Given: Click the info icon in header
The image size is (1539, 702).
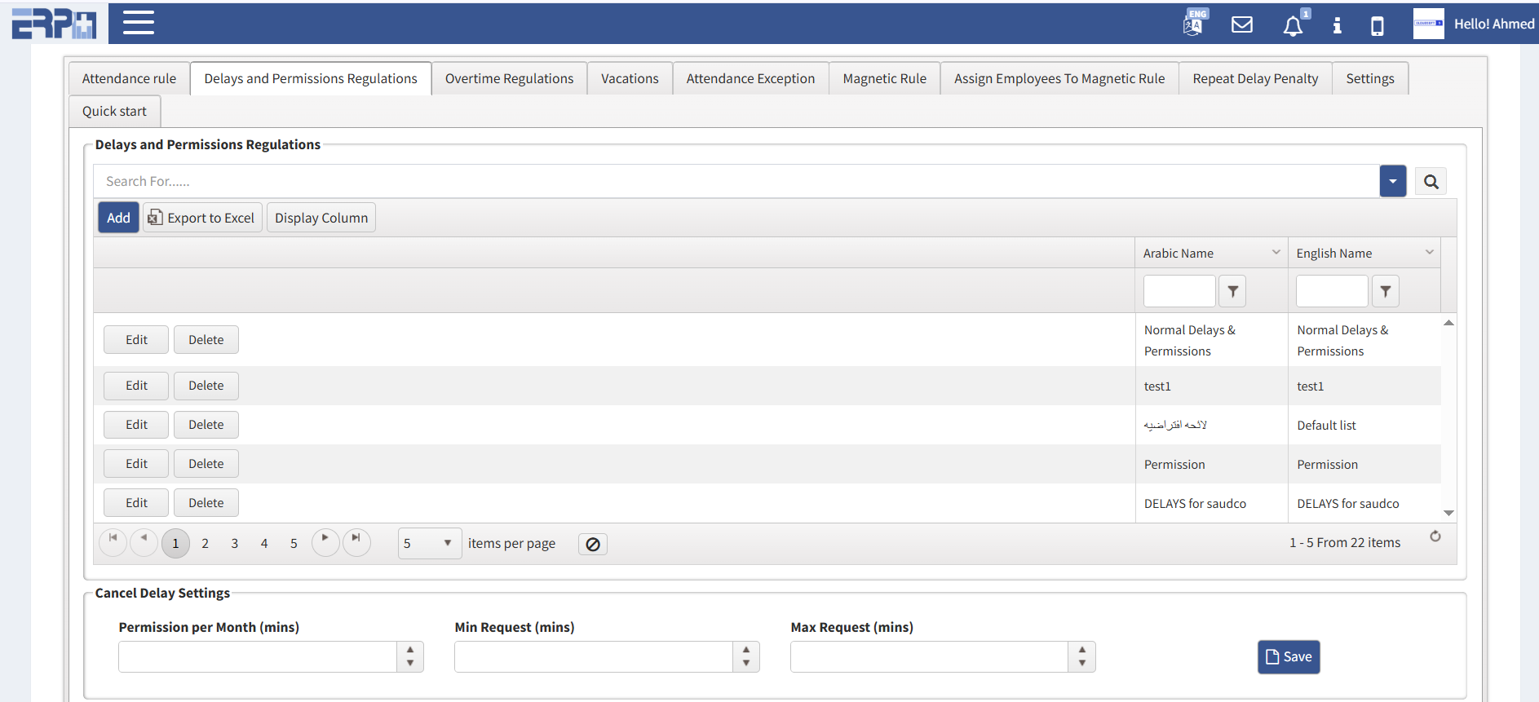Looking at the screenshot, I should 1337,25.
